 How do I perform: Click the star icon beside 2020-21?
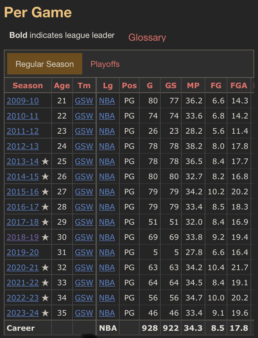point(45,267)
